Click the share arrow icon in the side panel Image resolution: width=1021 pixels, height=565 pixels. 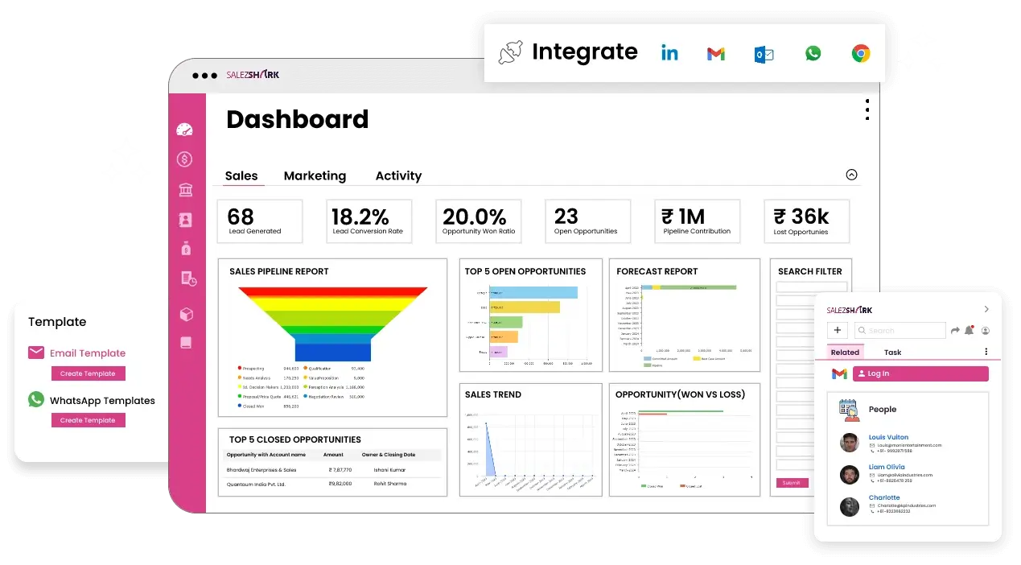coord(955,331)
